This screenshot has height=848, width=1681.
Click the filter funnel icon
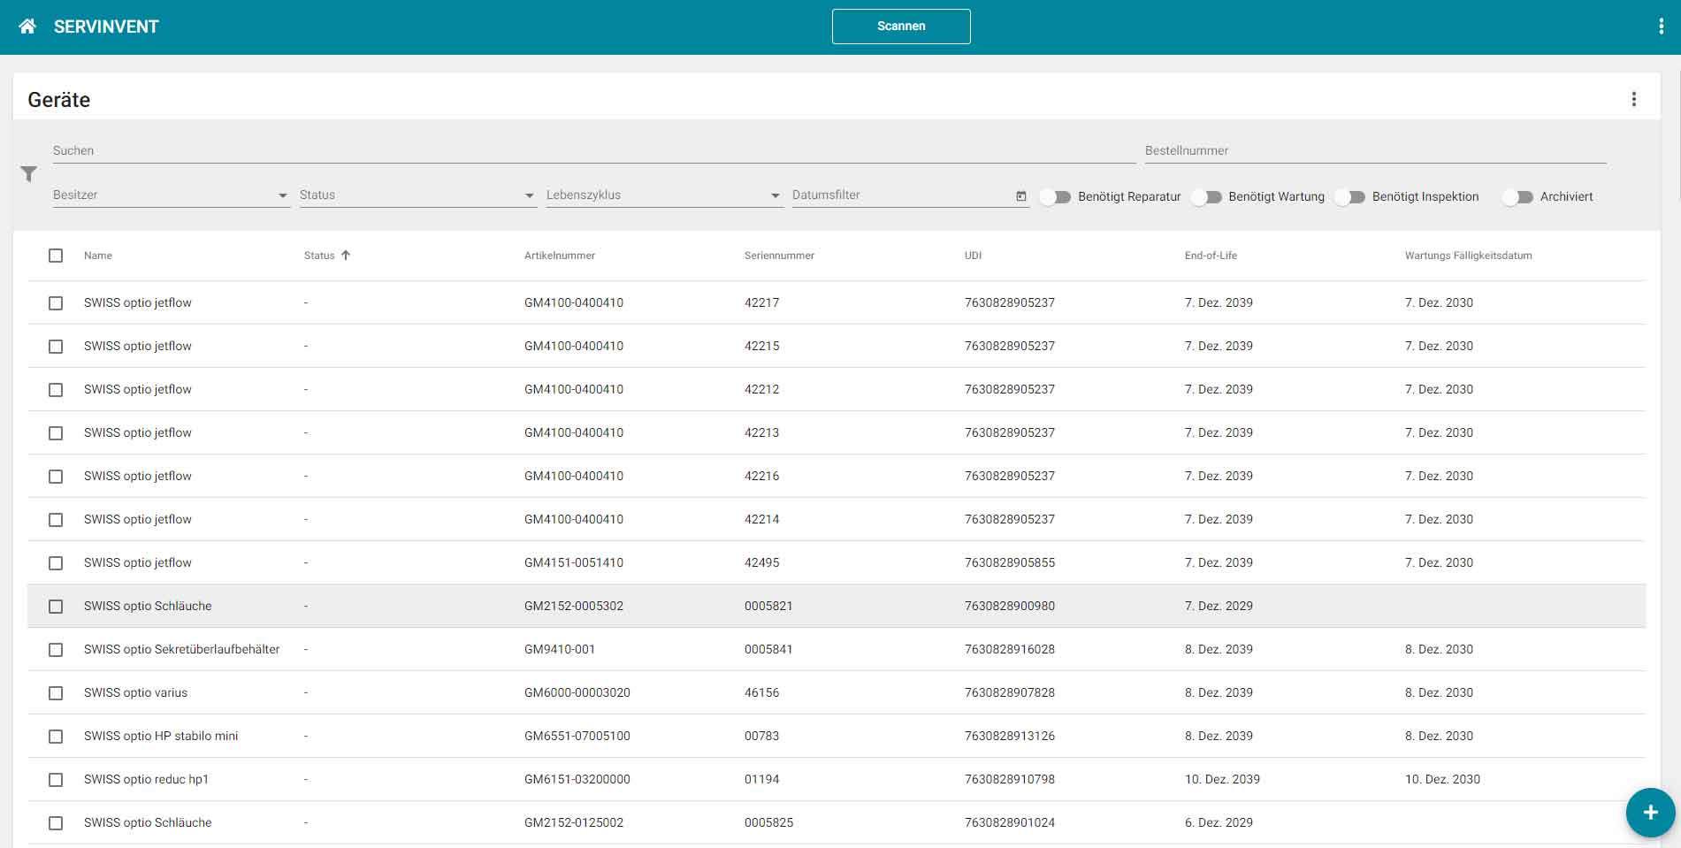coord(29,174)
